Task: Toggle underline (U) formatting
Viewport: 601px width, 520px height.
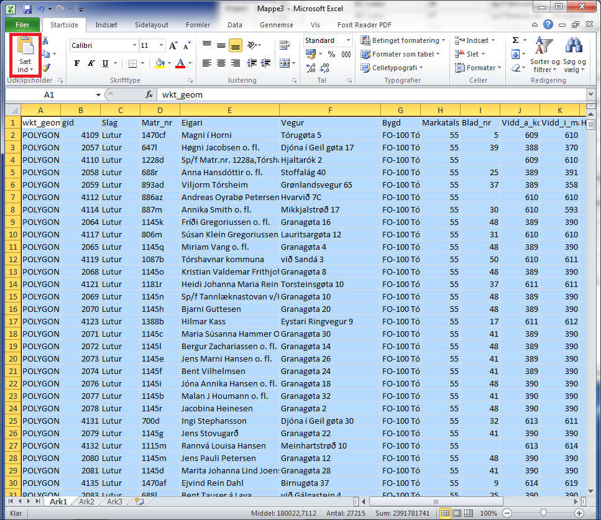Action: click(x=105, y=63)
